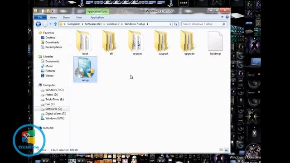Refresh the current folder view
The image size is (290, 163).
(x=175, y=24)
